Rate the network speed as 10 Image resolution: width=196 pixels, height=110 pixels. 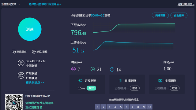tap(150, 107)
